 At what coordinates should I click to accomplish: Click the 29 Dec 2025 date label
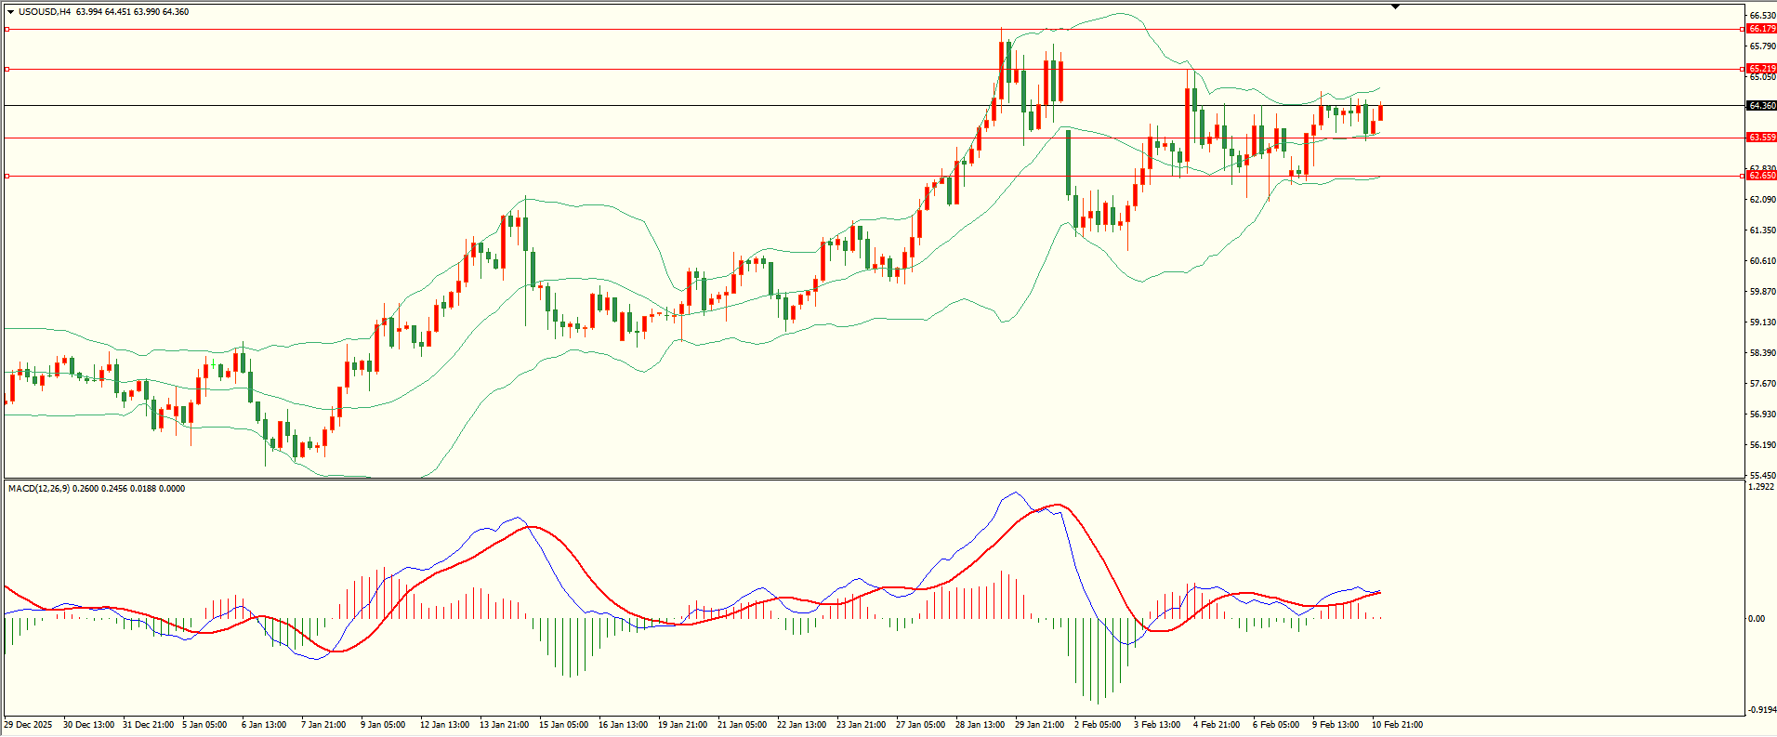point(28,725)
